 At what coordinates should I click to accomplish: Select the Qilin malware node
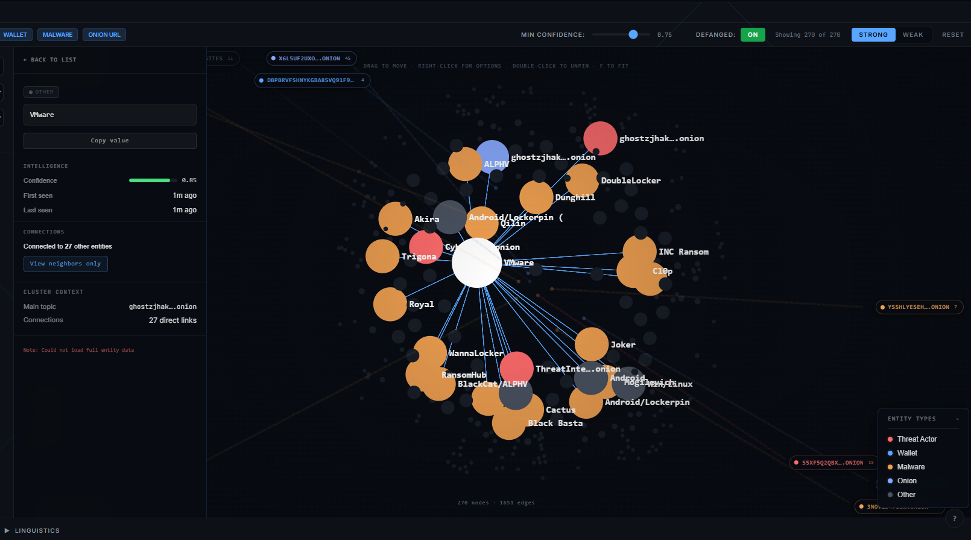point(482,223)
